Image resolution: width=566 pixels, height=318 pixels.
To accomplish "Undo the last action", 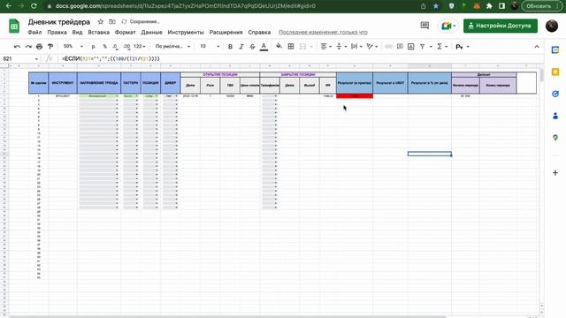I will point(17,47).
